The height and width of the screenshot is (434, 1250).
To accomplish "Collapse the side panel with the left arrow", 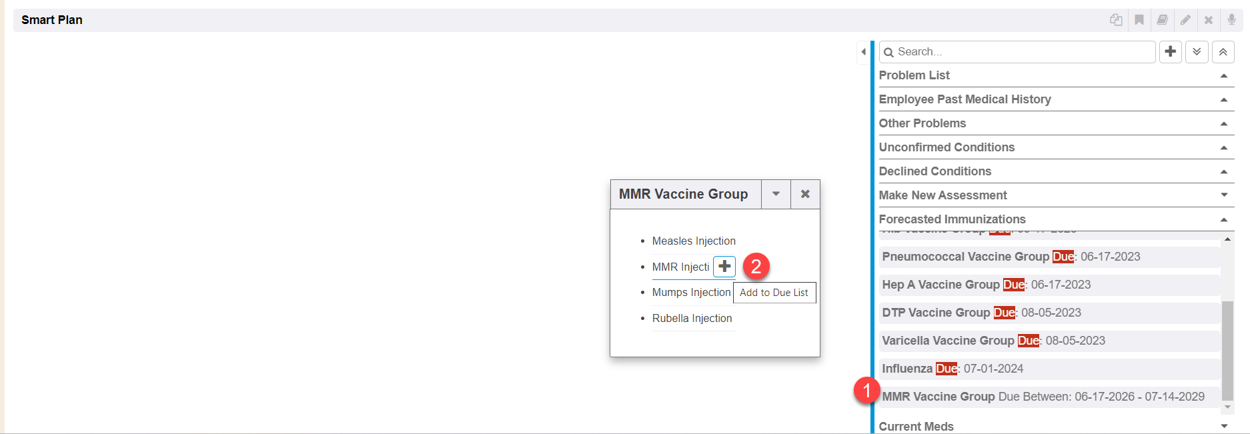I will (x=864, y=51).
